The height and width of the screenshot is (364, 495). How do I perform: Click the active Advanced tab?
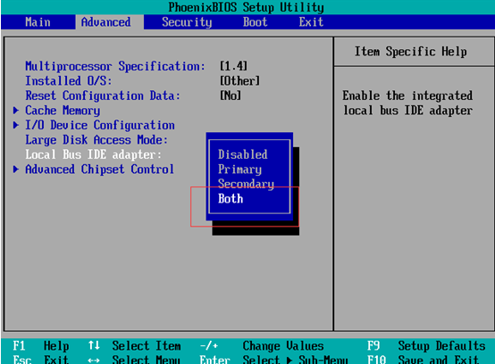point(106,22)
